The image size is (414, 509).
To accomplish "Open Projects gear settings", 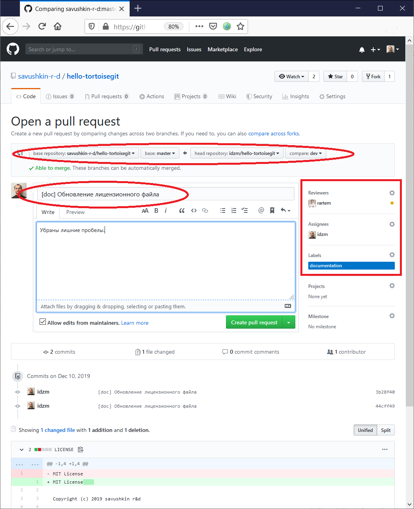I will coord(392,286).
